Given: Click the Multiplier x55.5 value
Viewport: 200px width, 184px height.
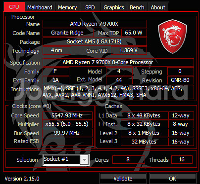Looking at the screenshot, I should tap(67, 124).
